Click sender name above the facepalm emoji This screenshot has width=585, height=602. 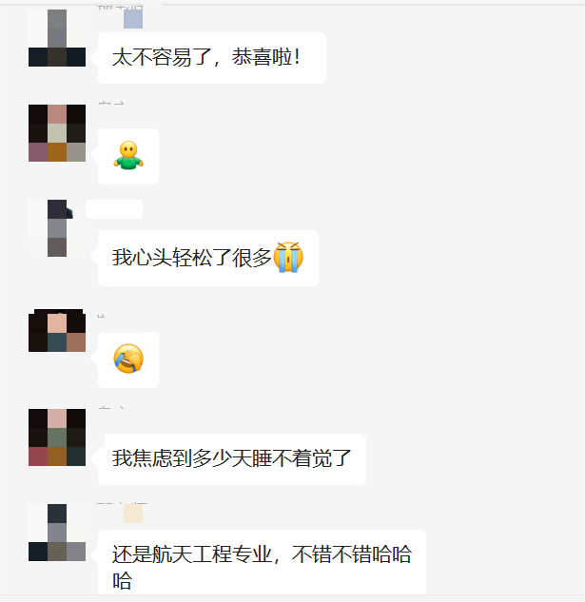point(101,316)
